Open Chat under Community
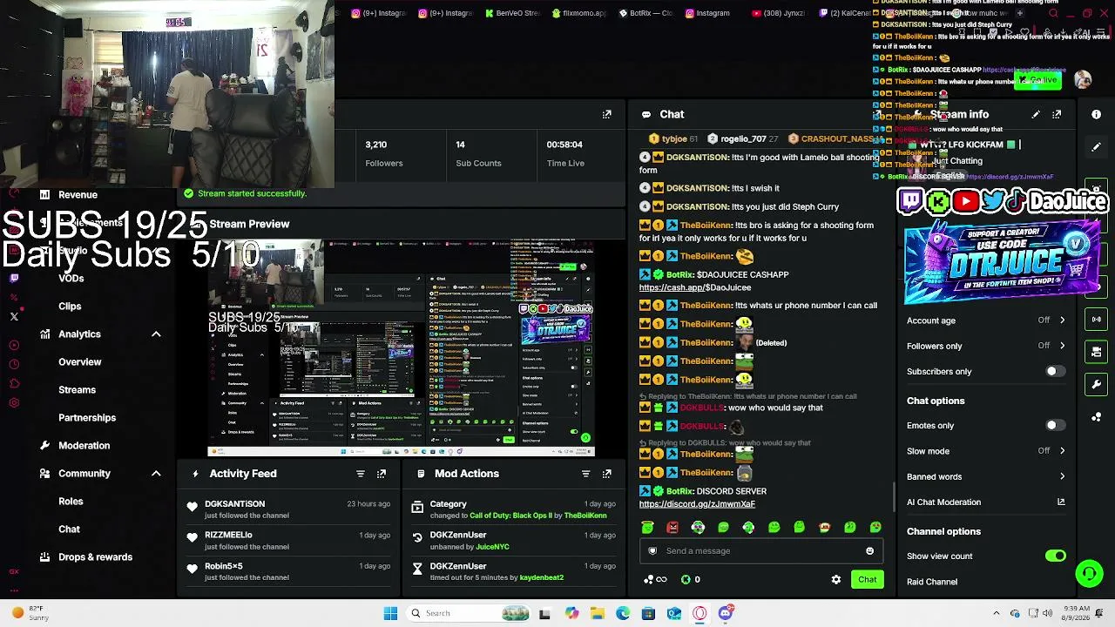 (x=69, y=529)
